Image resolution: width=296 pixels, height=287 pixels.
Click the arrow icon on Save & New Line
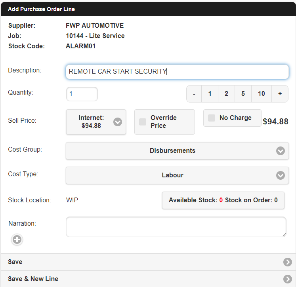287,279
